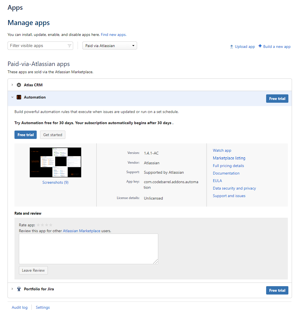
Task: Open the Atlassian Marketplace link
Action: pyautogui.click(x=81, y=231)
